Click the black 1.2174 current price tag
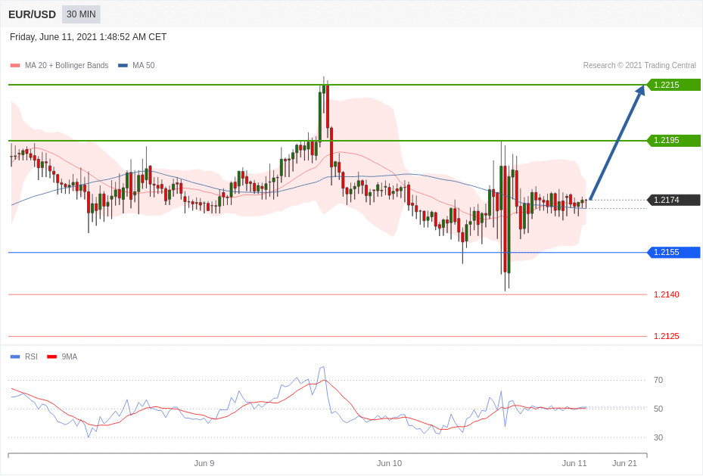The image size is (703, 476). 673,200
